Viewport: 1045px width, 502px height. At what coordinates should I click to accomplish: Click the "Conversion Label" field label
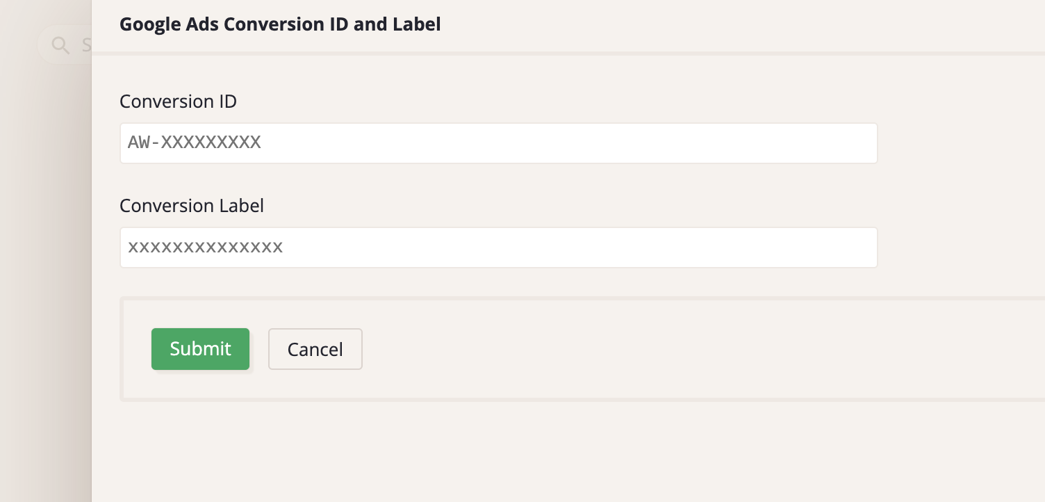point(192,206)
